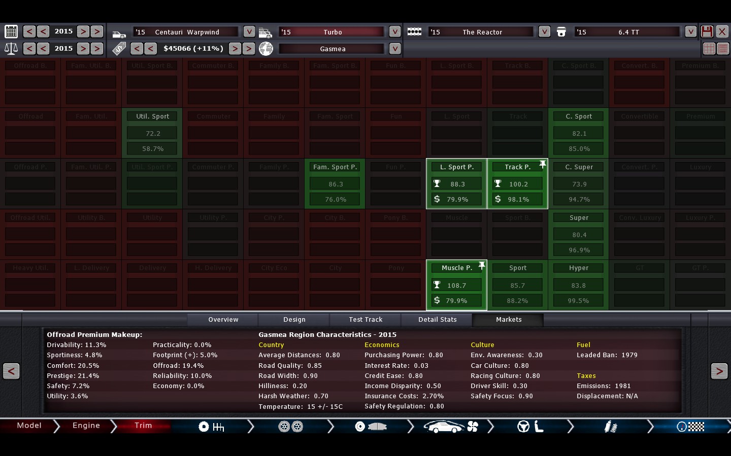Image resolution: width=731 pixels, height=456 pixels.
Task: Switch to the Overview tab
Action: [x=223, y=320]
